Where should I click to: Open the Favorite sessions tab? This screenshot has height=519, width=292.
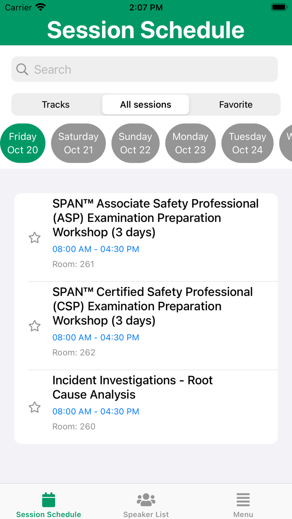236,104
